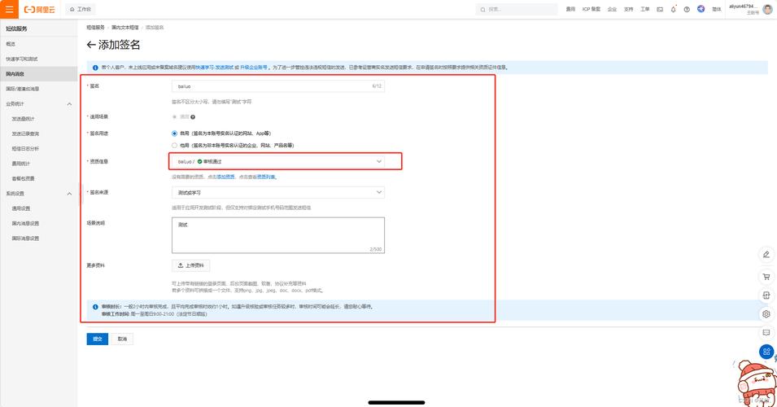777x407 pixels.
Task: Open the 资质信息 qualification dropdown
Action: coord(278,161)
